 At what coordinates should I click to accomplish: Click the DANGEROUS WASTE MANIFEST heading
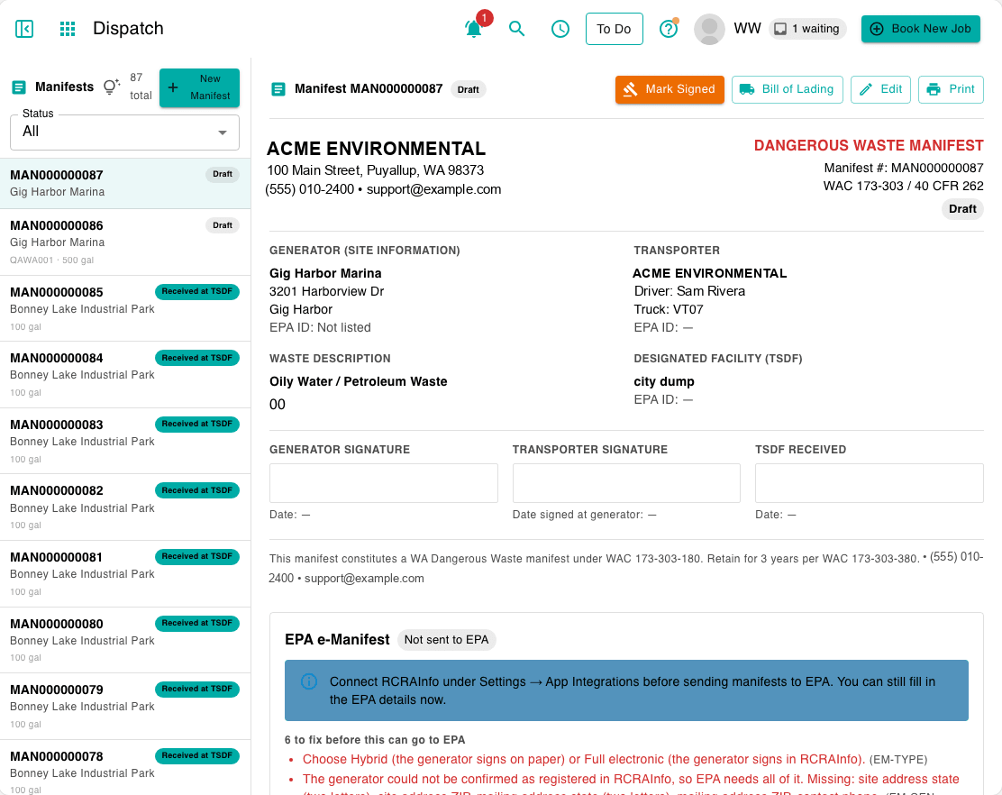[869, 146]
